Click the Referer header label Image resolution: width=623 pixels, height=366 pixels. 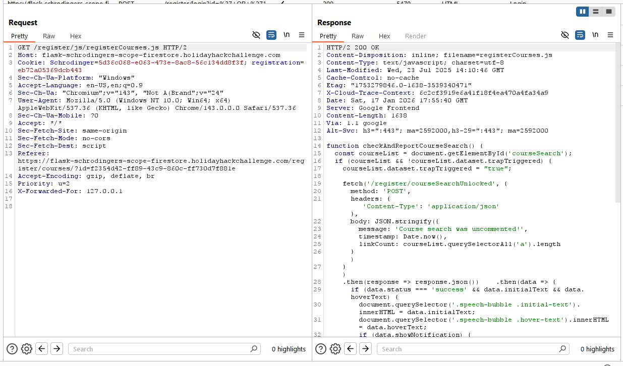click(34, 153)
